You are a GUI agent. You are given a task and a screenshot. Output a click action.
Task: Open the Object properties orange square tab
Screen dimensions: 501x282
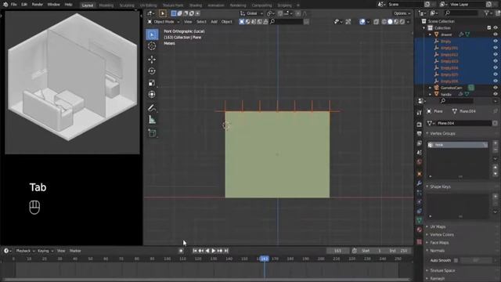tap(420, 174)
